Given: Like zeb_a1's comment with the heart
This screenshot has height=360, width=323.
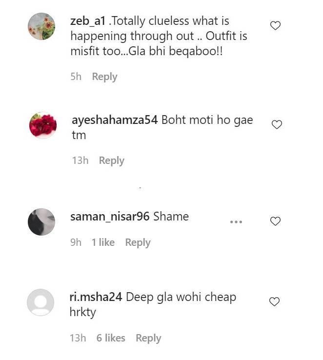Looking at the screenshot, I should [x=275, y=25].
